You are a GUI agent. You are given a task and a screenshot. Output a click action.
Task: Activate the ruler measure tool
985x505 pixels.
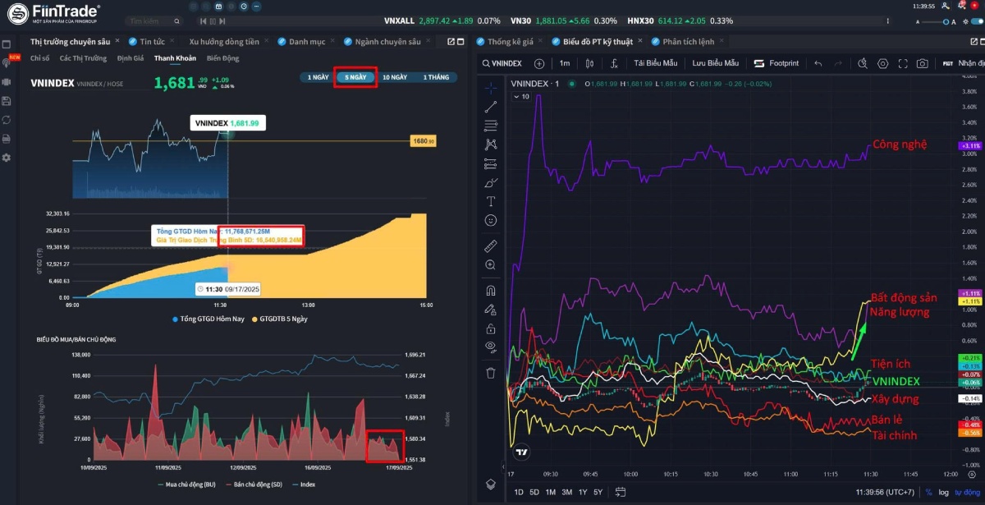[490, 245]
